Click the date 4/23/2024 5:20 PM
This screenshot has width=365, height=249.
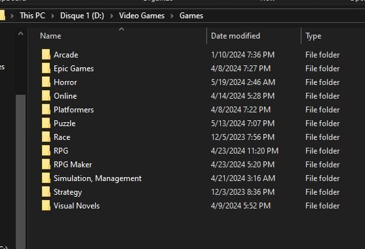(x=242, y=165)
